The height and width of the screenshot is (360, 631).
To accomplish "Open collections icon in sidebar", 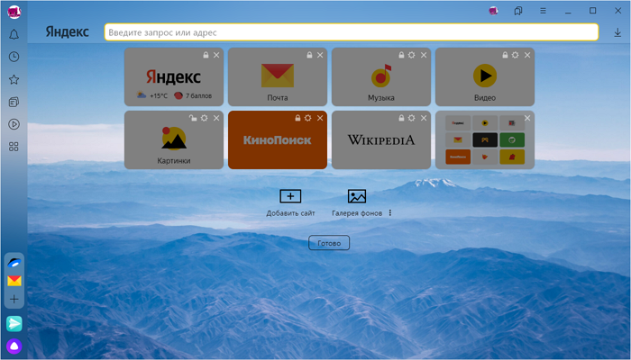I will click(14, 102).
